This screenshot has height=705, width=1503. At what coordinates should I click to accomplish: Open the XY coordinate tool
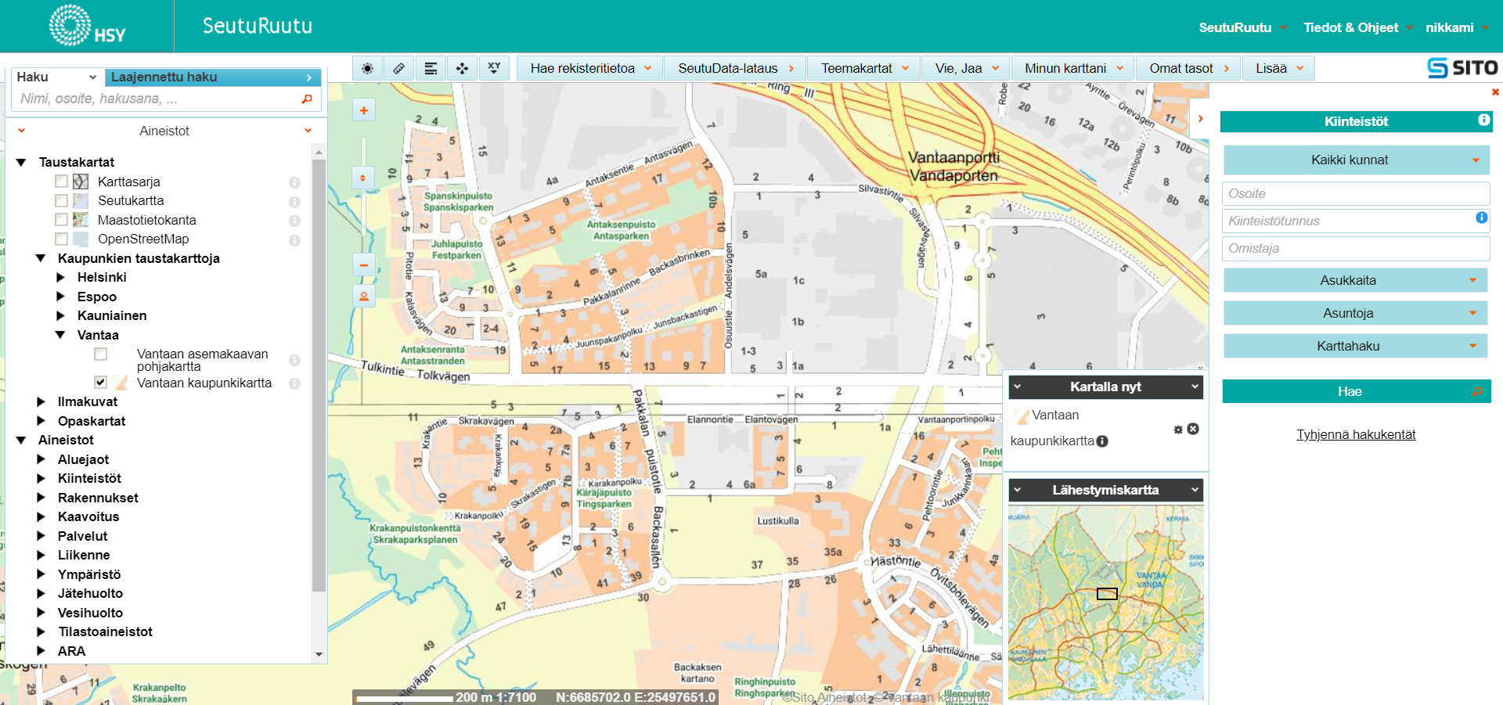tap(494, 68)
